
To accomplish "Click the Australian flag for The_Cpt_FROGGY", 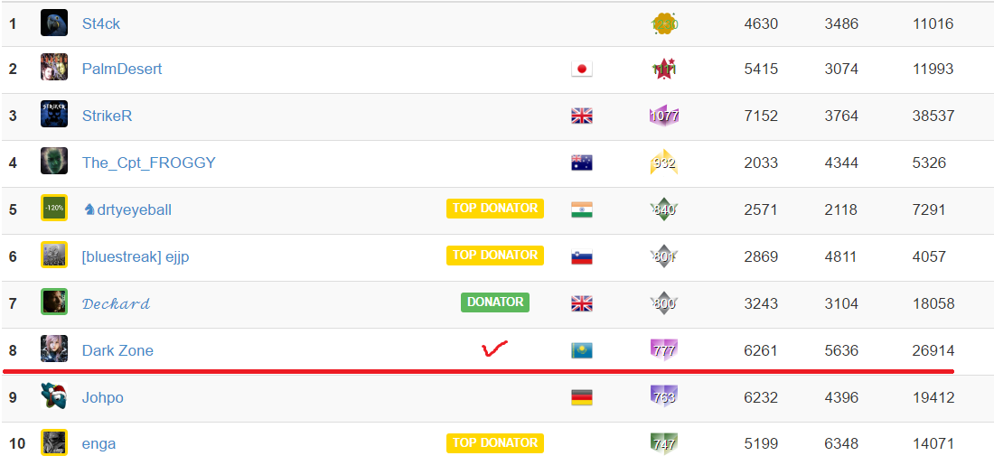I will pos(581,163).
